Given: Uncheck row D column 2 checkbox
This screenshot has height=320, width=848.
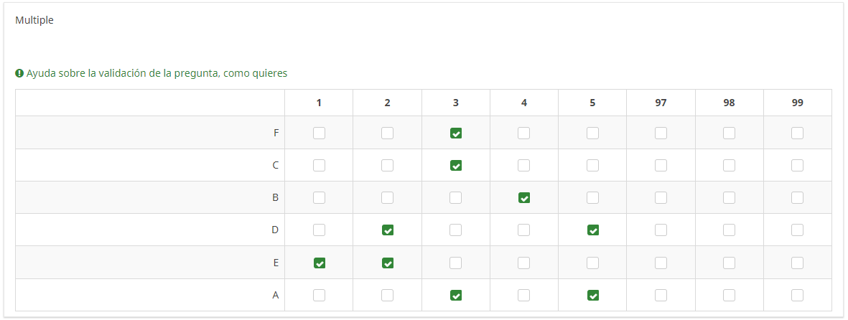Looking at the screenshot, I should coord(388,230).
